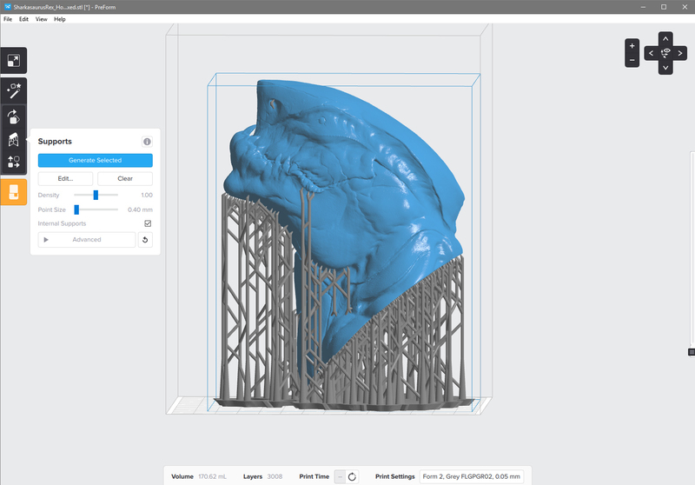Click the layer slicer handle at right edge
This screenshot has height=485, width=695.
pyautogui.click(x=692, y=352)
